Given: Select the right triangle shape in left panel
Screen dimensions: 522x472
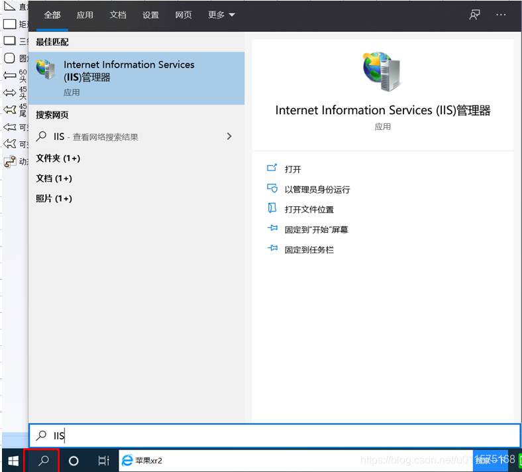Looking at the screenshot, I should pyautogui.click(x=9, y=6).
